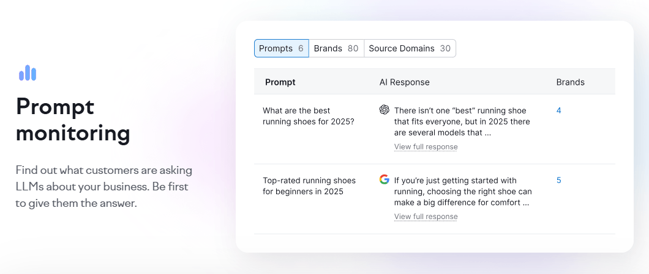Open brands count 4 link
Screen dimensions: 649x274
pos(559,110)
